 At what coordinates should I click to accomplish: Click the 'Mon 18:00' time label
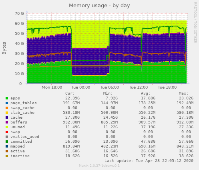coord(52,87)
